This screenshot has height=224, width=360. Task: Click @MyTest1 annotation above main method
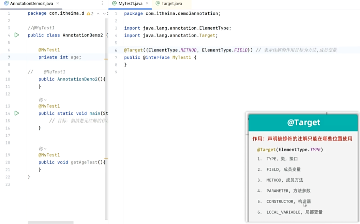pyautogui.click(x=49, y=106)
